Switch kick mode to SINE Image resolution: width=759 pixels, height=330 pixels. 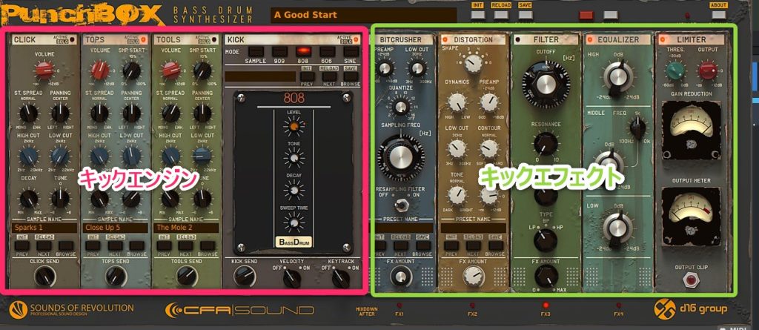(x=349, y=52)
